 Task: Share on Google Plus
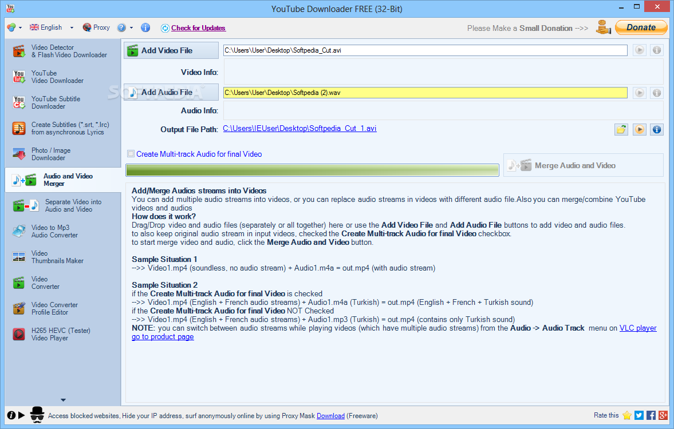point(663,415)
